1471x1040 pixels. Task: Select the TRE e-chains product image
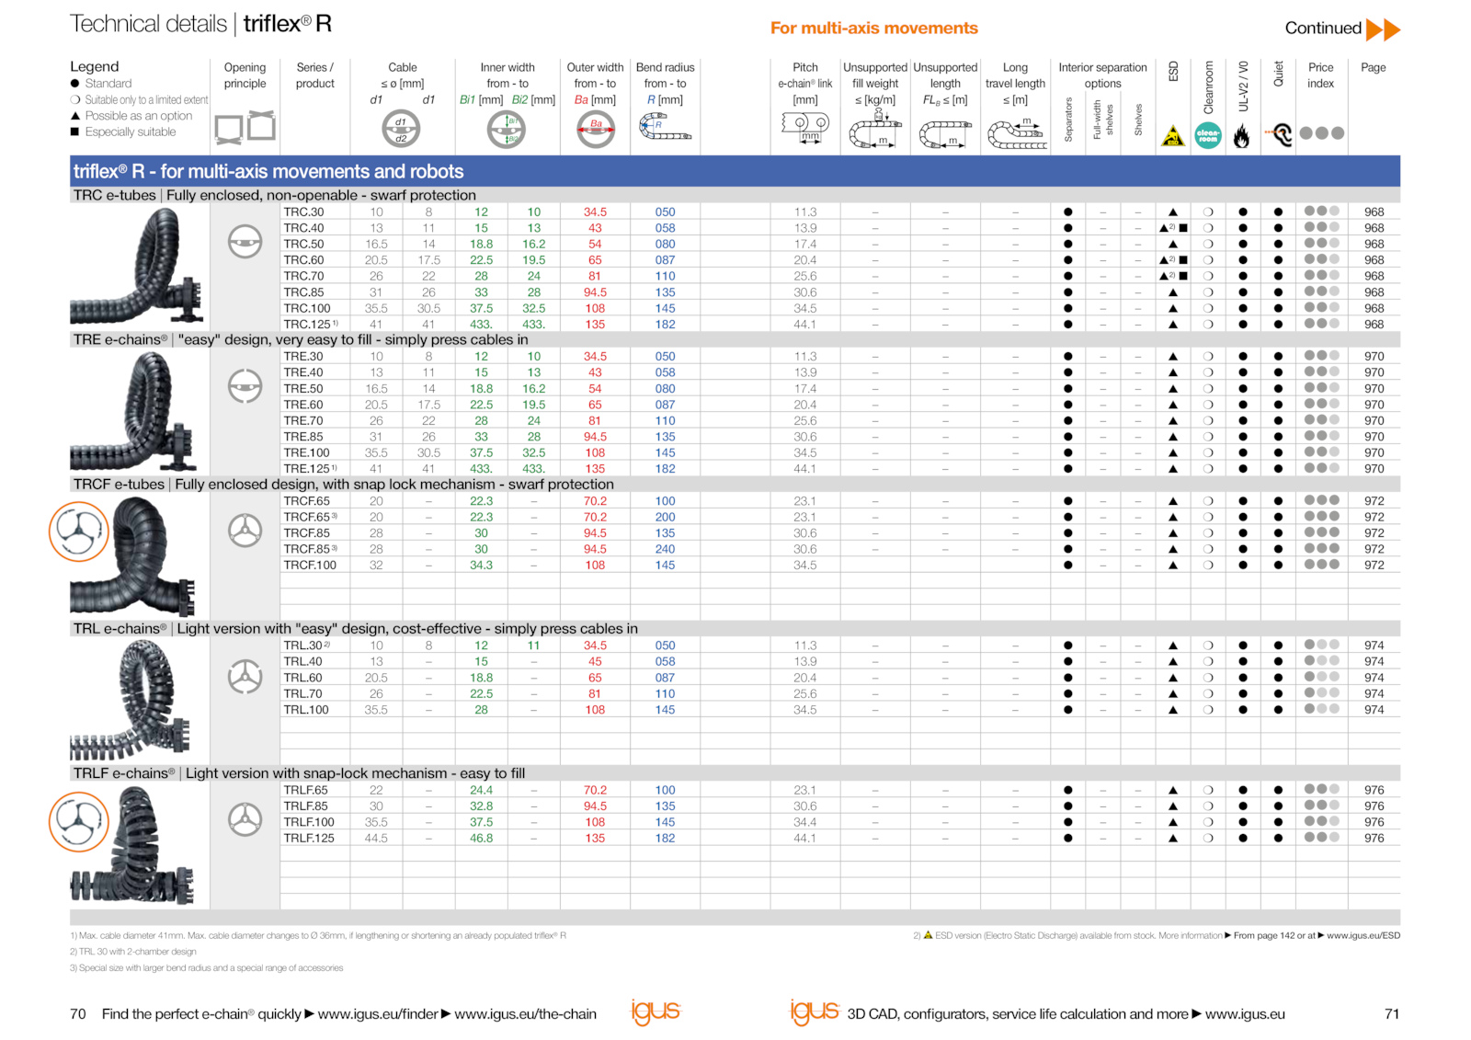coord(136,410)
